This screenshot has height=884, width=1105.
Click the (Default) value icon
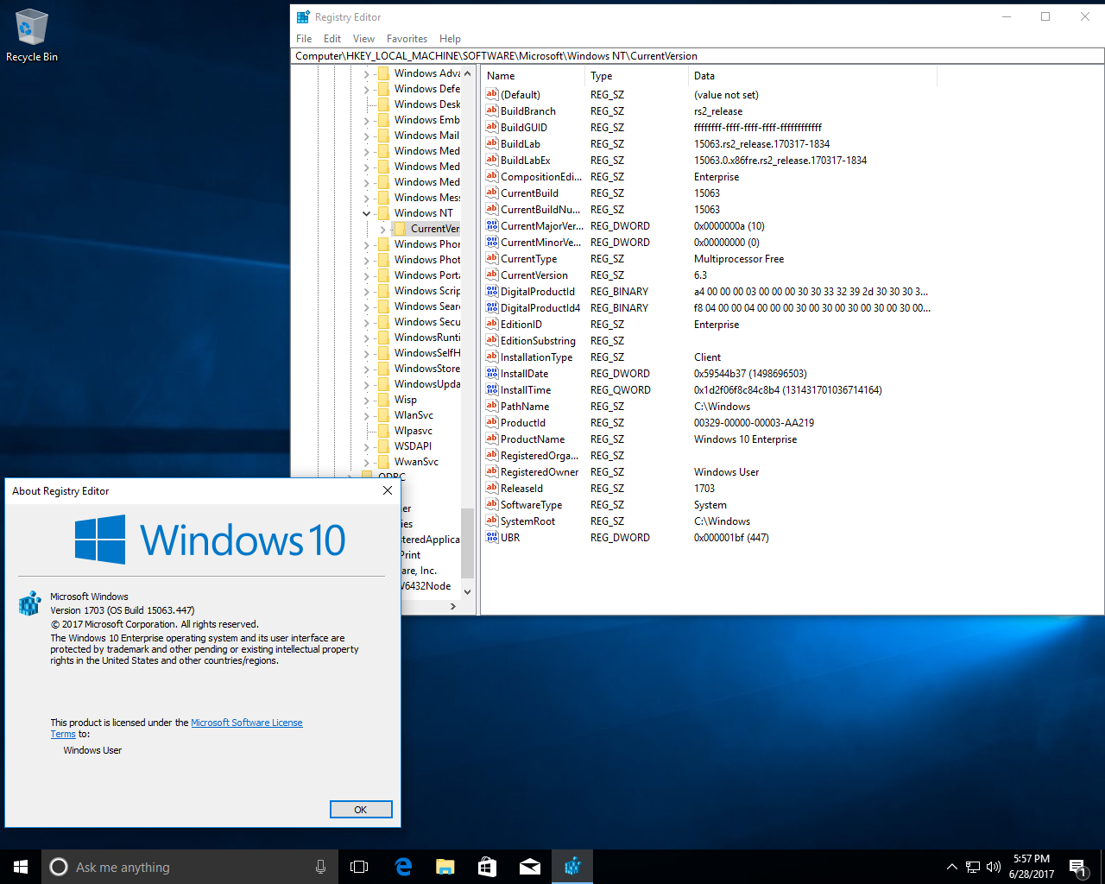(x=492, y=94)
